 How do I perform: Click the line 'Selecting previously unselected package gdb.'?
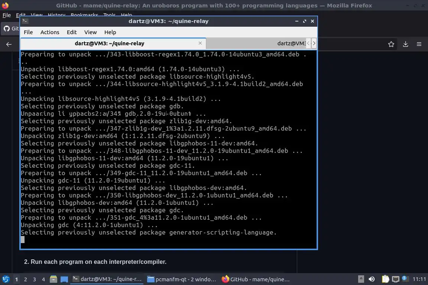pyautogui.click(x=103, y=107)
